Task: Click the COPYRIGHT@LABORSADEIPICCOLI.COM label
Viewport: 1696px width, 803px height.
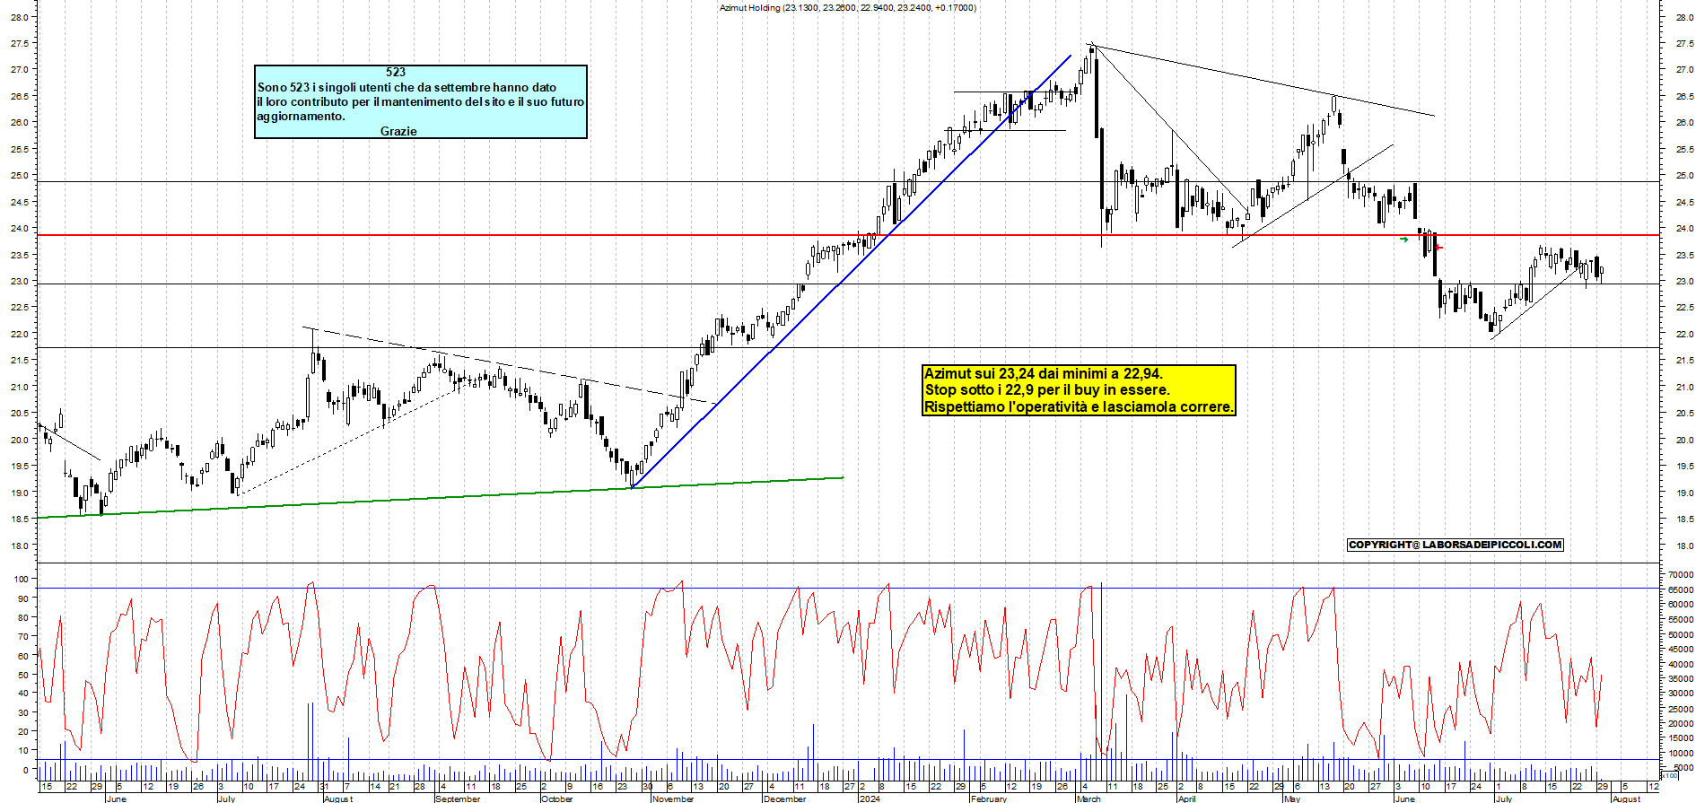Action: tap(1456, 545)
